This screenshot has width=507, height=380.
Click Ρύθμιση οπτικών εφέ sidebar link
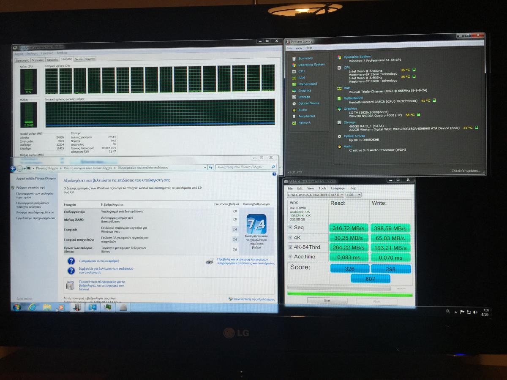coord(30,187)
